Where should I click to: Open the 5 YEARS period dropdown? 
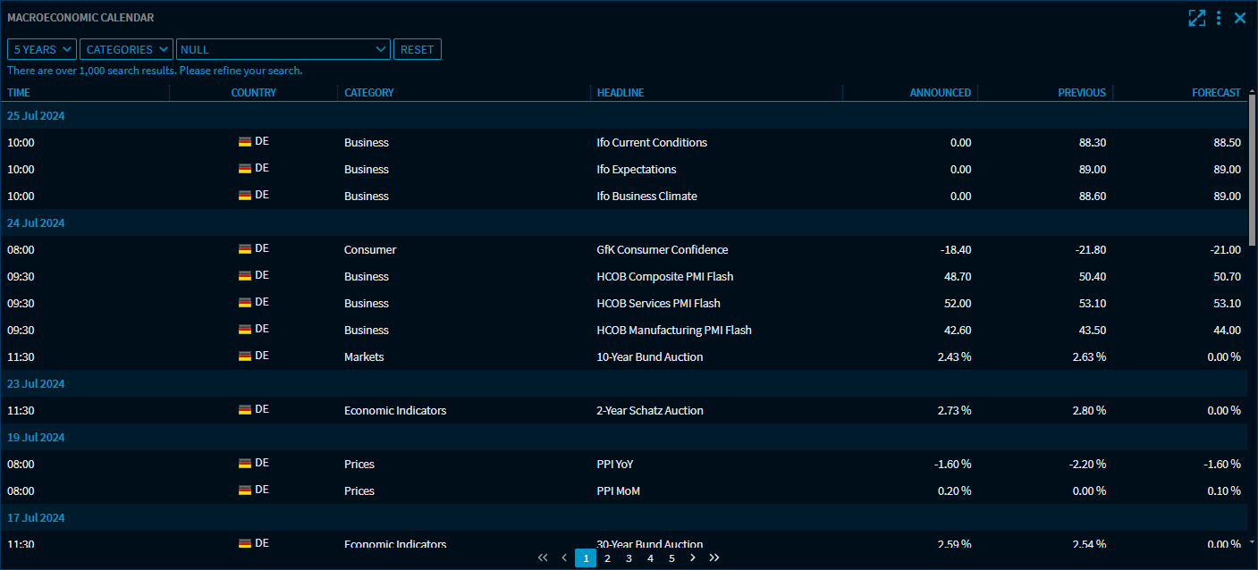(42, 49)
